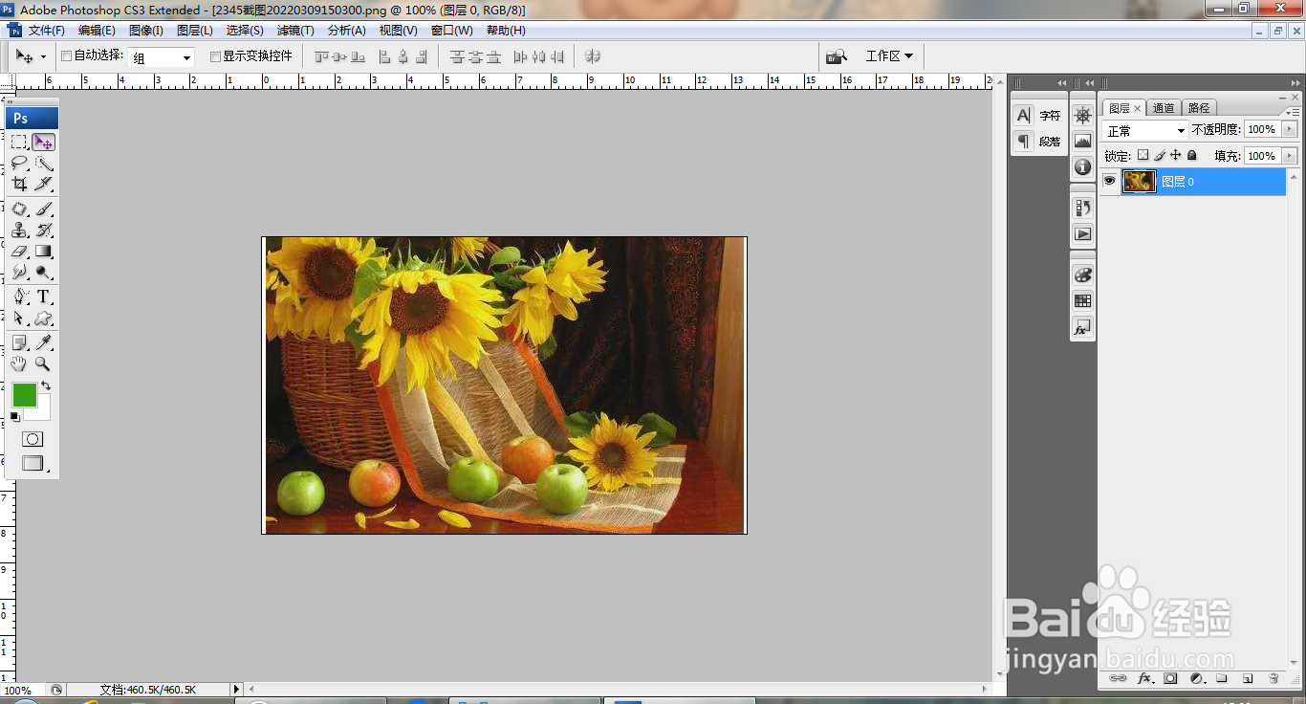Viewport: 1306px width, 704px height.
Task: Open the Character (字符) panel
Action: (x=1038, y=115)
